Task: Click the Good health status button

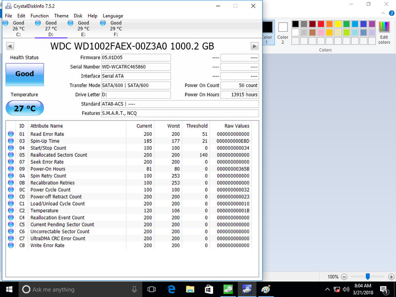Action: tap(25, 74)
